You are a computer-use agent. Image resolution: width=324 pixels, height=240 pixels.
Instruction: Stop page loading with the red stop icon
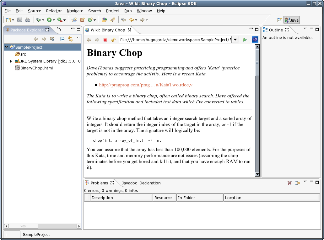pyautogui.click(x=105, y=40)
